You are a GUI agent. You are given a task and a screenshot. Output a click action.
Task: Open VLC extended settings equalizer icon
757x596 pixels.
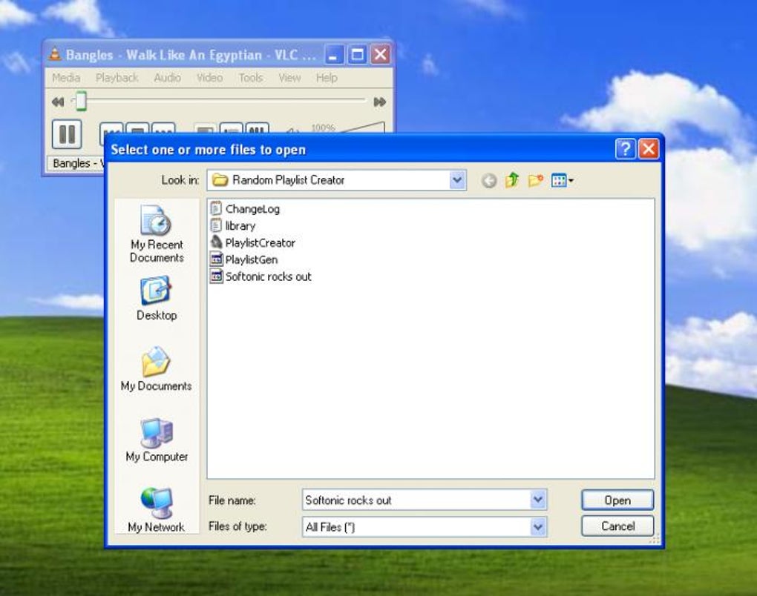(258, 129)
